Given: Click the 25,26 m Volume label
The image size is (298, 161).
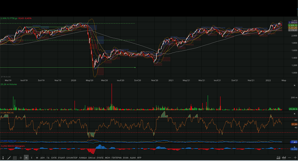Looking at the screenshot, I should pyautogui.click(x=9, y=84).
